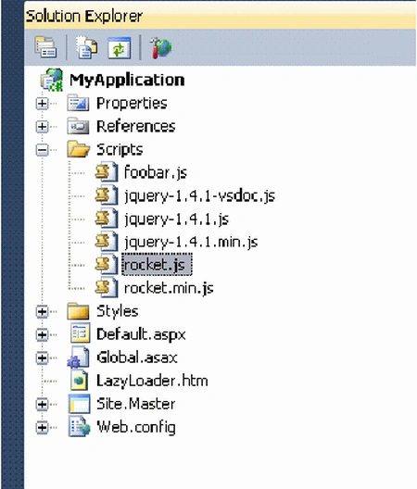Image resolution: width=417 pixels, height=489 pixels.
Task: Select jquery-1.4.1.min.js file
Action: (x=191, y=243)
